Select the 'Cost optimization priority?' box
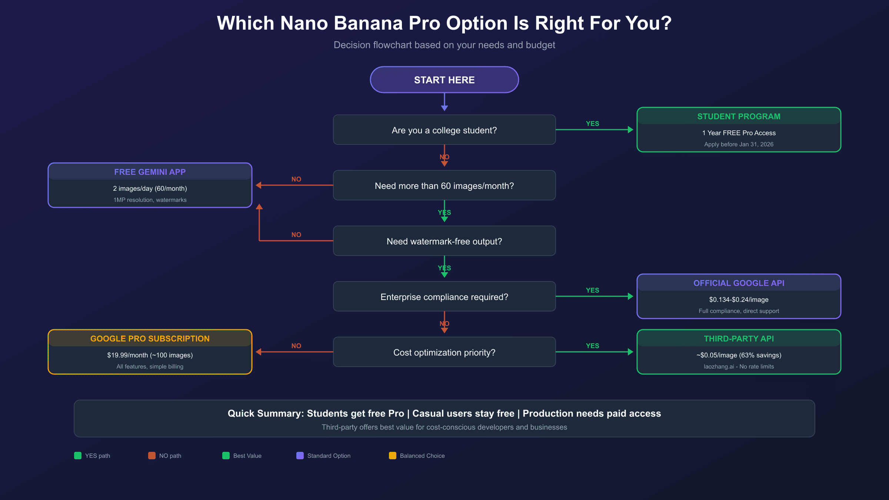The image size is (889, 500). 444,352
